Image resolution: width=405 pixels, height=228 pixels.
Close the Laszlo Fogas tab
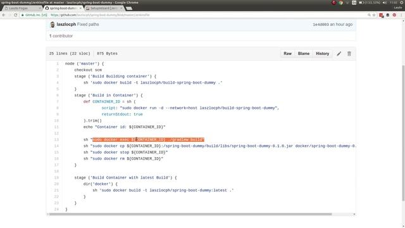click(x=39, y=8)
